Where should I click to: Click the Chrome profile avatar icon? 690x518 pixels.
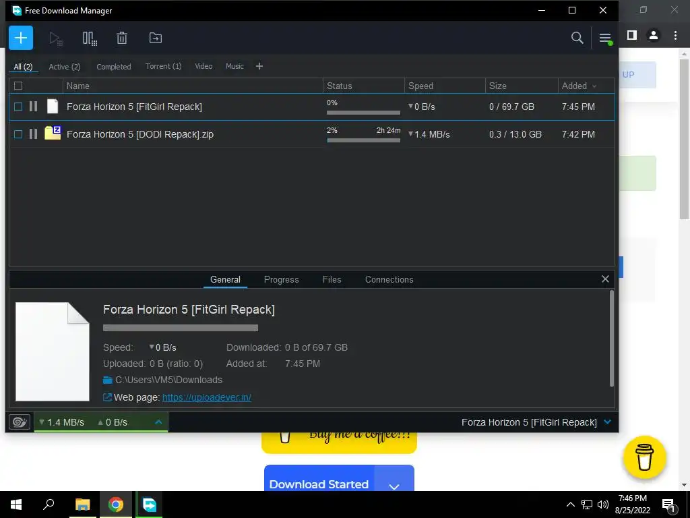(654, 35)
